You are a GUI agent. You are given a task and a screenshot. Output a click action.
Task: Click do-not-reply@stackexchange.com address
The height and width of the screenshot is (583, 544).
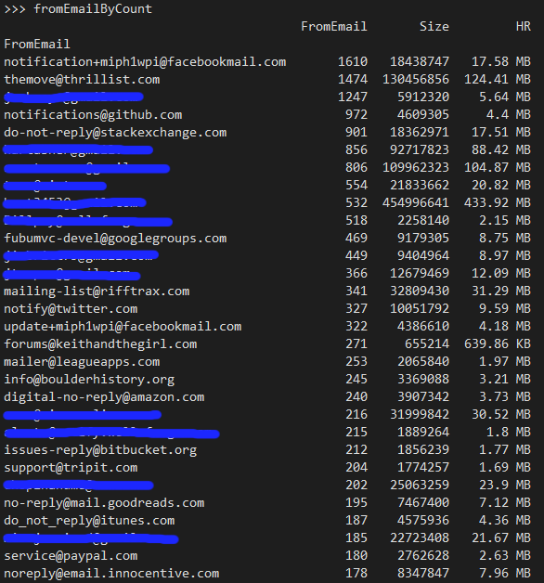click(x=115, y=133)
